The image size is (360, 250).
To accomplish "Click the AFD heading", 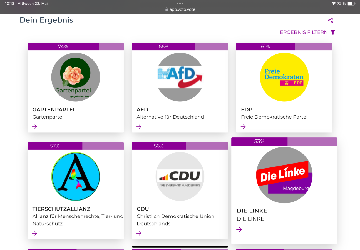I will [142, 109].
